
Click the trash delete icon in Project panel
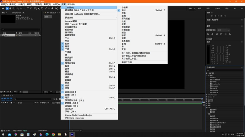(x=21, y=92)
